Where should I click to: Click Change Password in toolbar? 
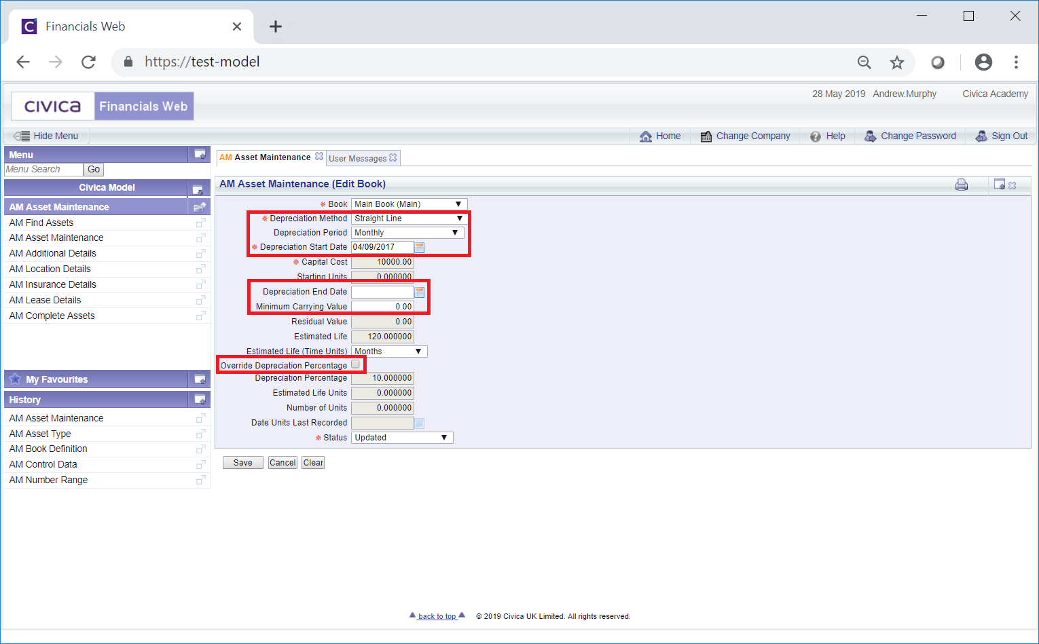910,136
